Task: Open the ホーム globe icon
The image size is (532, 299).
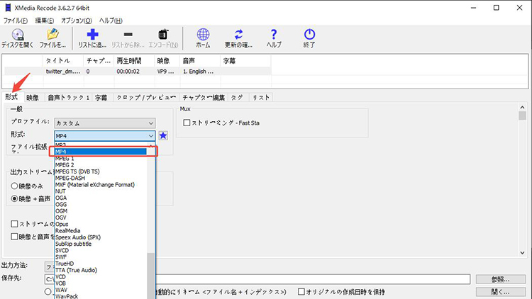Action: [203, 38]
